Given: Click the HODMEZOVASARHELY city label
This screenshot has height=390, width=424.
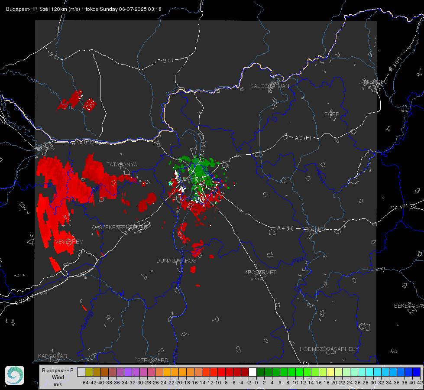Looking at the screenshot, I should tap(329, 349).
